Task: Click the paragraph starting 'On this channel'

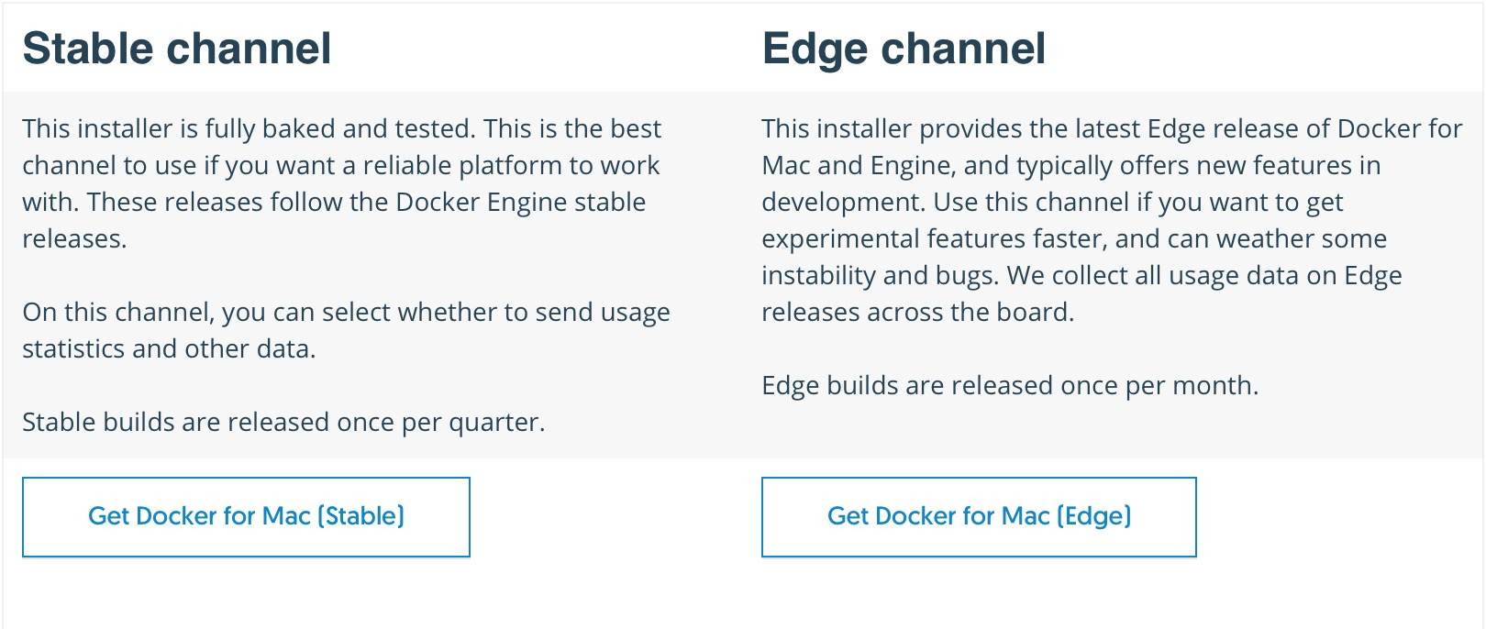Action: point(346,313)
